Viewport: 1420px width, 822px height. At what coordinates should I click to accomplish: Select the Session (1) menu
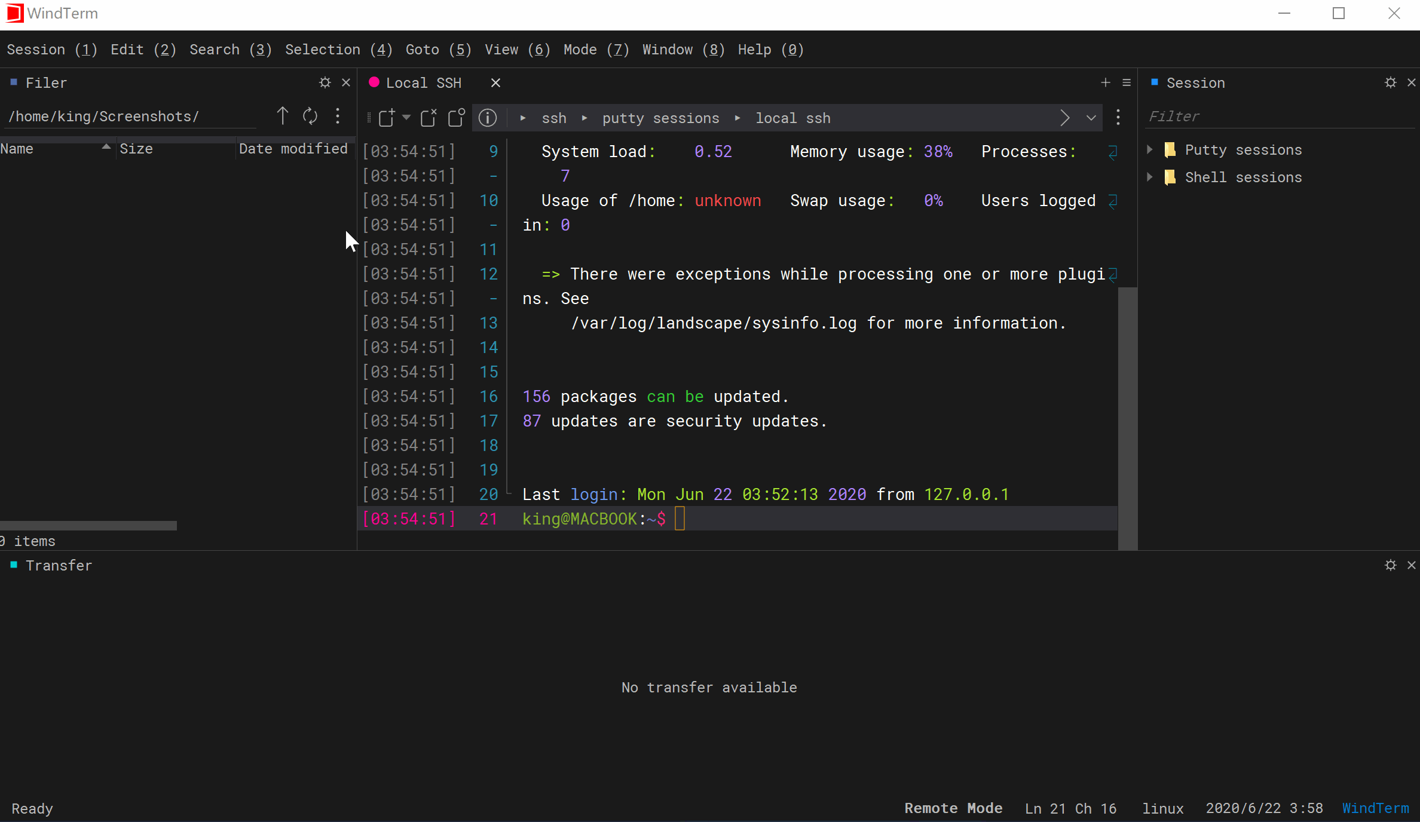[52, 49]
